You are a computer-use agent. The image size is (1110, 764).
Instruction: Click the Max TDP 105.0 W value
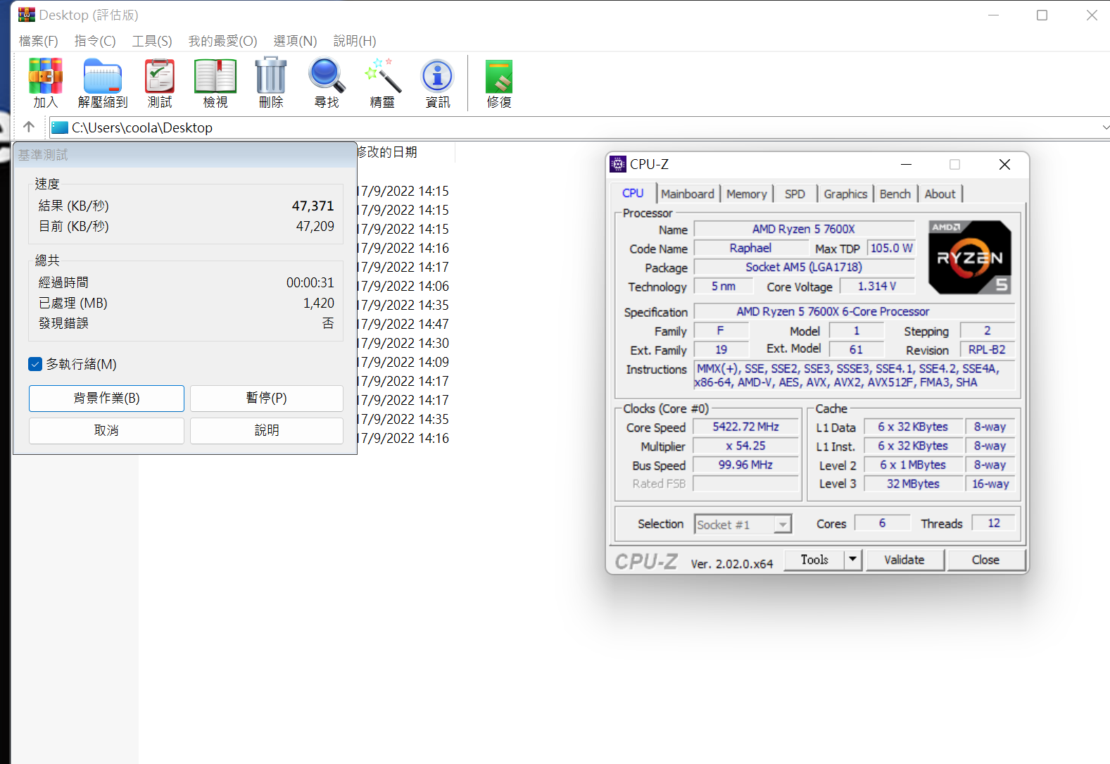(x=891, y=248)
